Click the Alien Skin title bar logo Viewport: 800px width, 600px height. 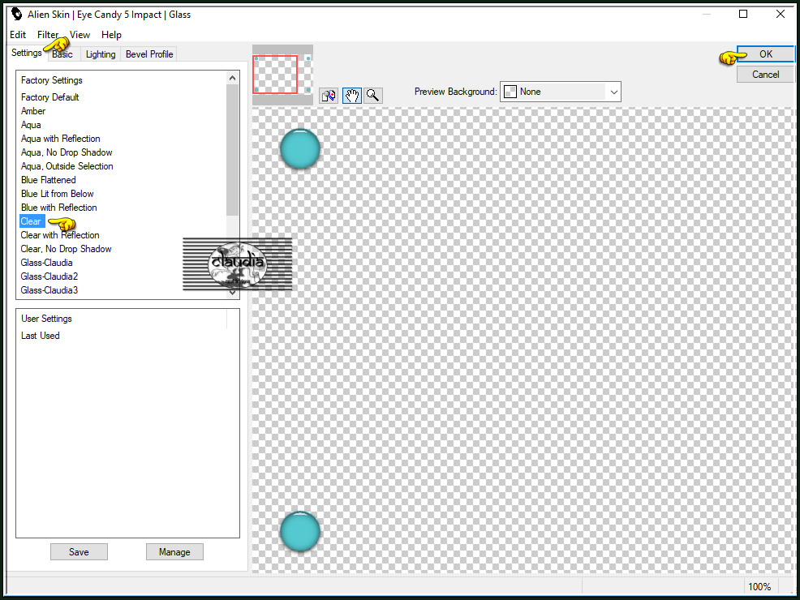(16, 15)
